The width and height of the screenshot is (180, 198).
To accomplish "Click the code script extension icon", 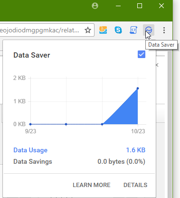I will [133, 30].
